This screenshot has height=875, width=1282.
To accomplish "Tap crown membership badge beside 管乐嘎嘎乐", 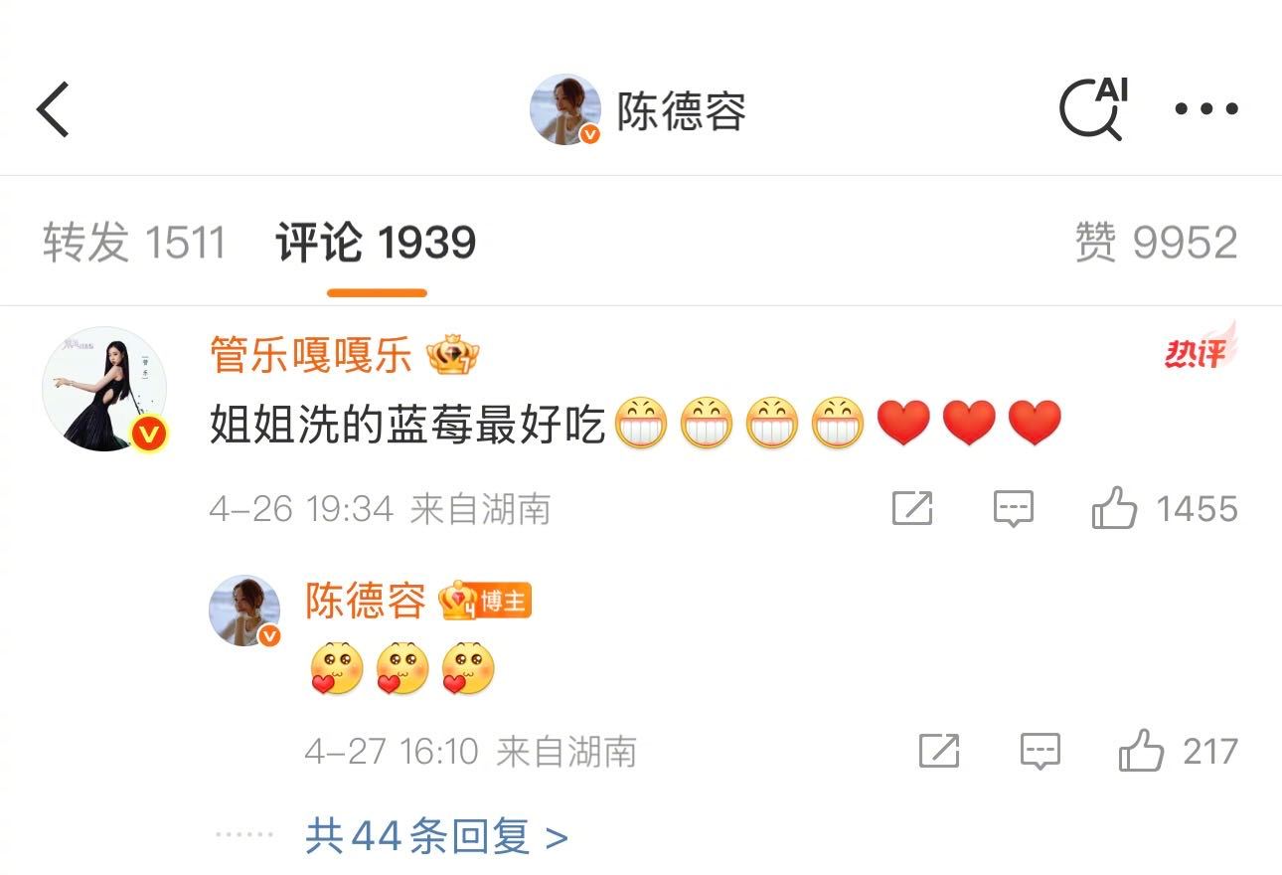I will click(453, 355).
